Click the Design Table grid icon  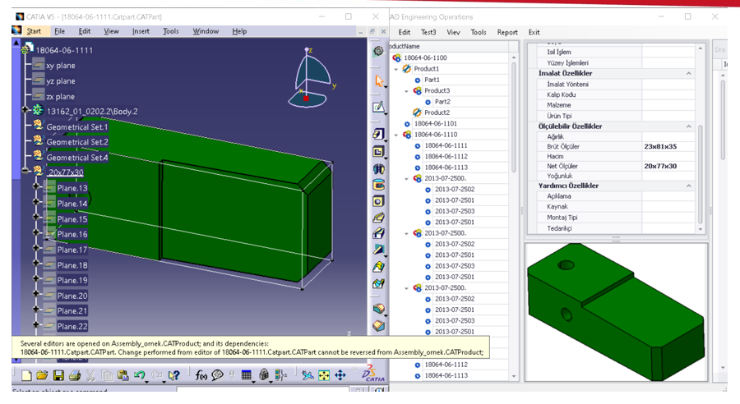click(247, 375)
